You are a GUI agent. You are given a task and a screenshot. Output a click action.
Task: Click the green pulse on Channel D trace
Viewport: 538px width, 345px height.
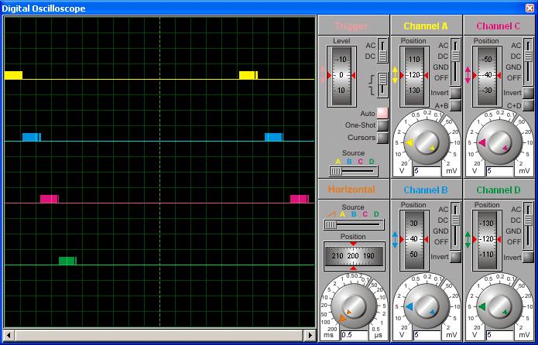pyautogui.click(x=67, y=261)
